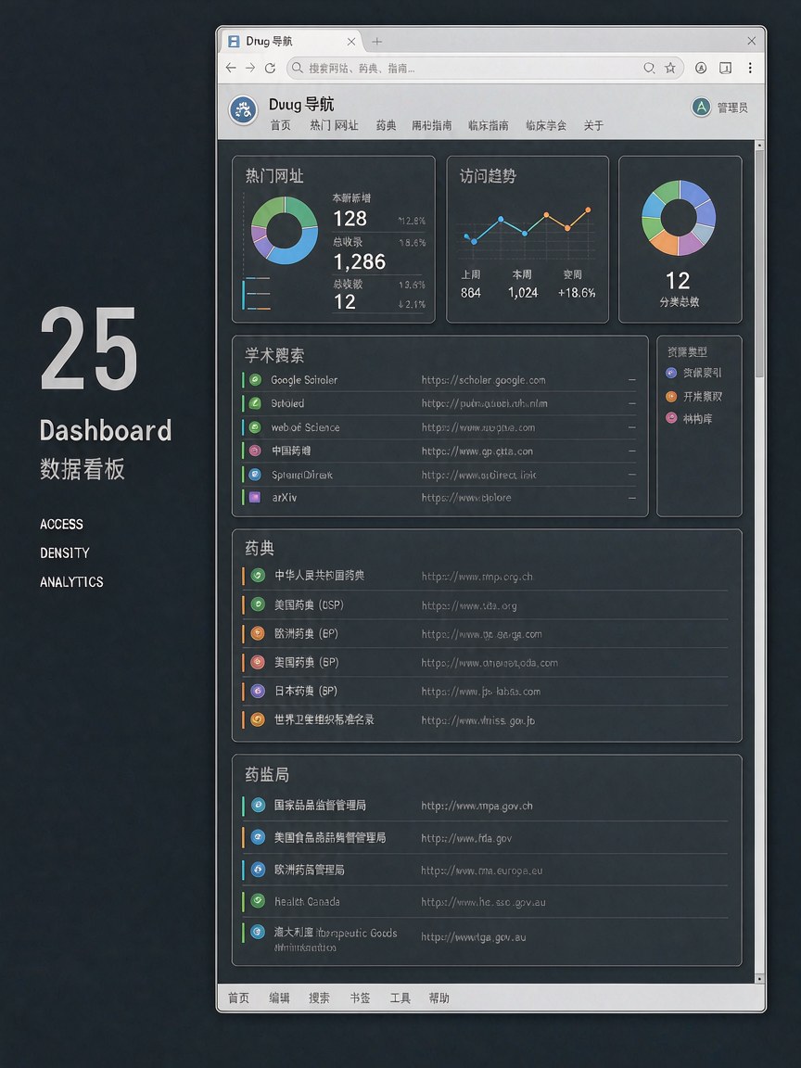The width and height of the screenshot is (801, 1068).
Task: Open 关于 in the header navigation
Action: point(593,125)
